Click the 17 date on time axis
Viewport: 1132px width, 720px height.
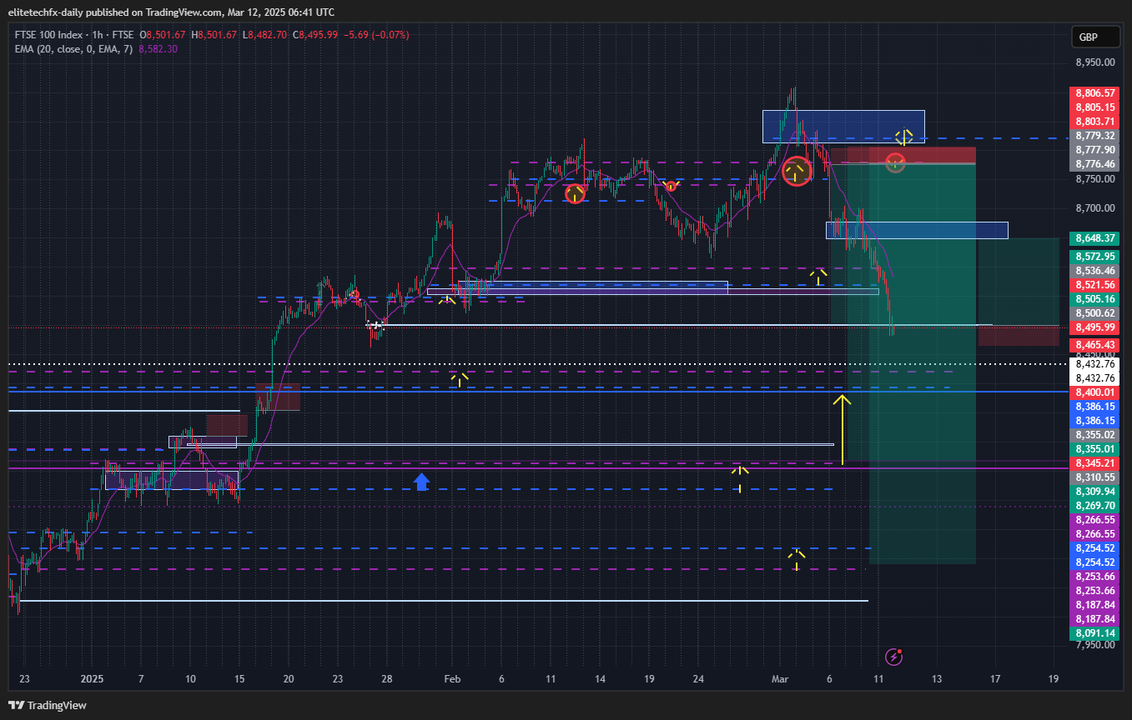[994, 679]
